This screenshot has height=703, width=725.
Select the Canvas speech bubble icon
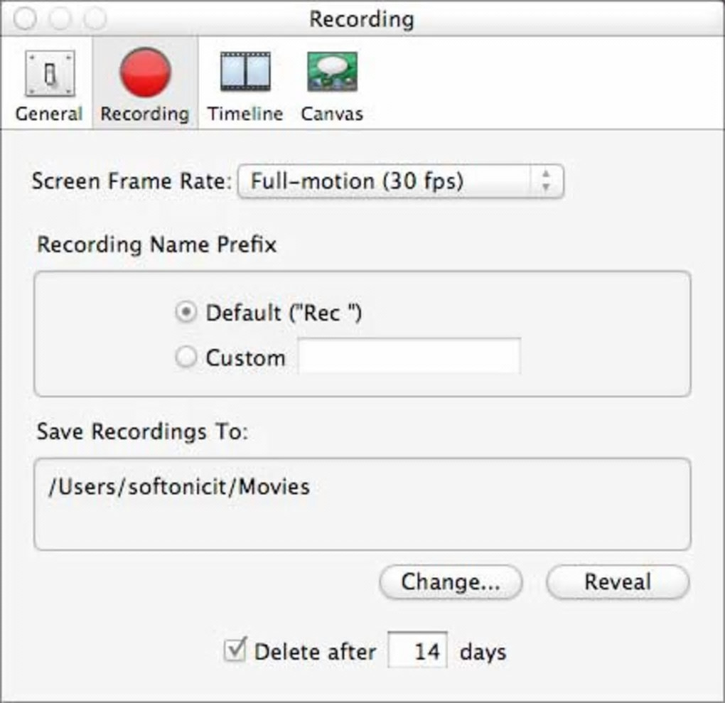(332, 72)
